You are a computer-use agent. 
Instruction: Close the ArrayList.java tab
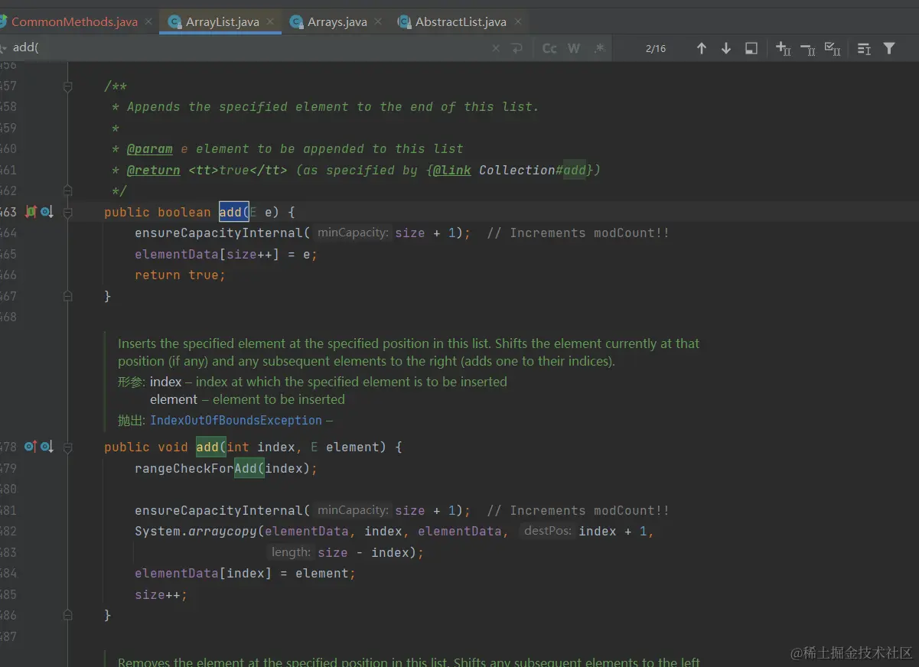(x=270, y=22)
